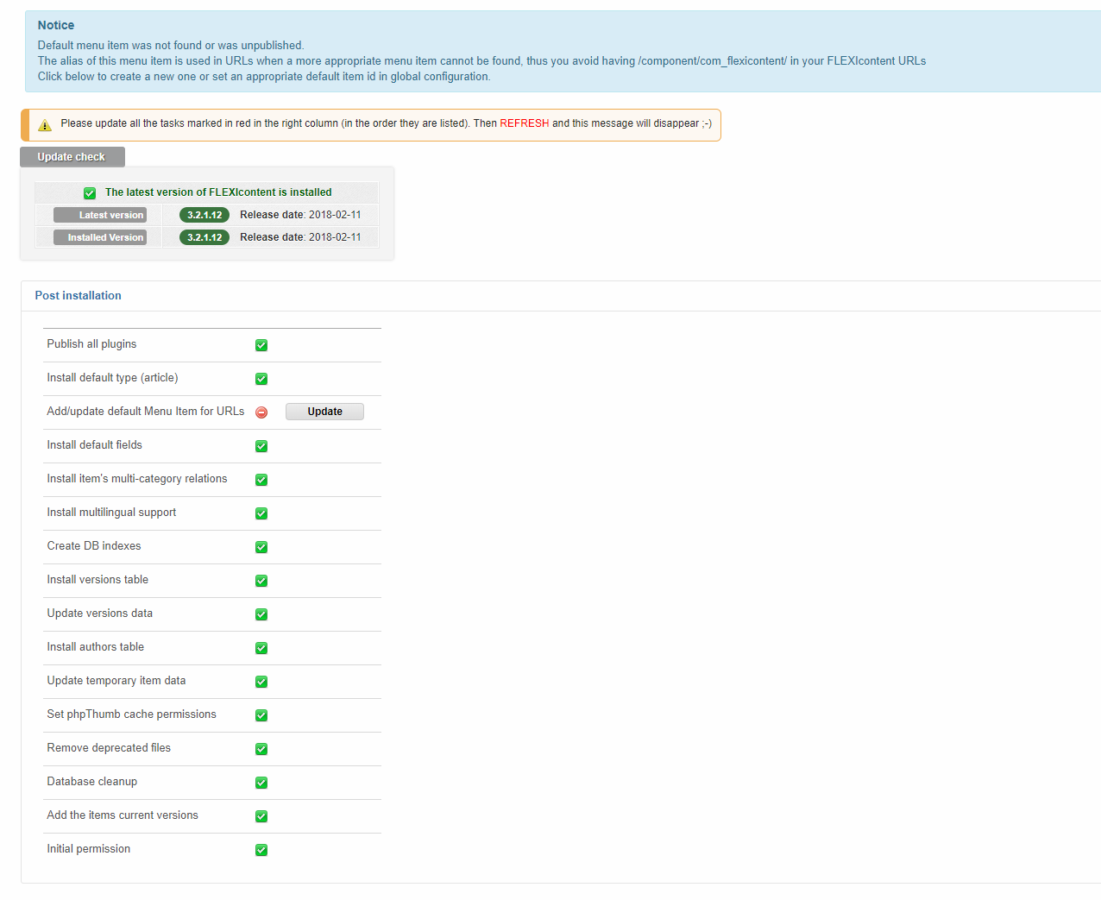Click the 'Install authors table' label
The width and height of the screenshot is (1101, 900).
pos(96,646)
